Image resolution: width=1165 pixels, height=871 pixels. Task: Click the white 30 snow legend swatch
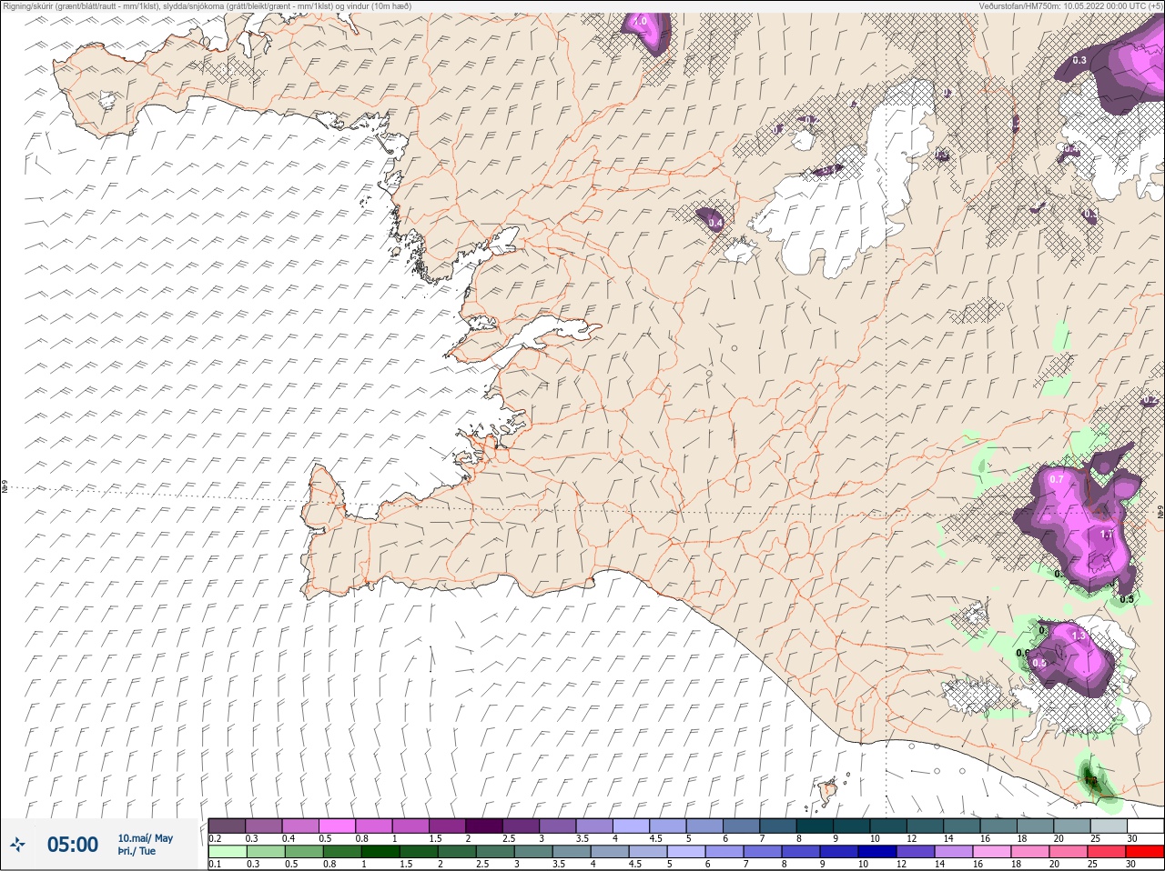coord(1145,826)
